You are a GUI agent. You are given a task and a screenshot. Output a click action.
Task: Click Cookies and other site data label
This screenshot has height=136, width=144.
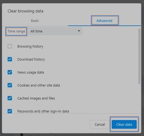coord(39,85)
